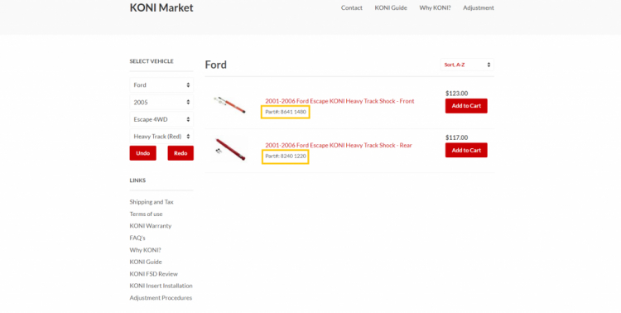Screen dimensions: 621x313
Task: Click the Undo button
Action: tap(143, 153)
